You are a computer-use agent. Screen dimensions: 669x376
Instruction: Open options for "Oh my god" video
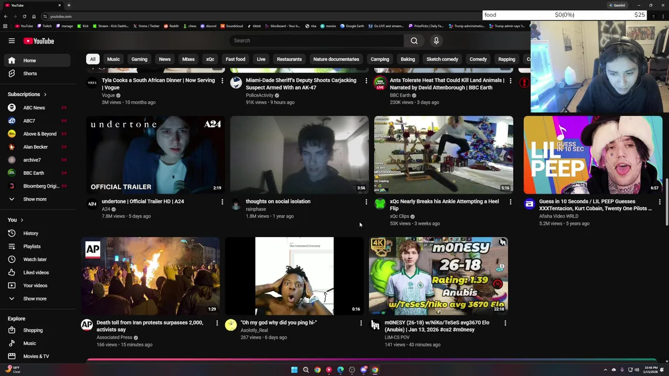pos(361,323)
